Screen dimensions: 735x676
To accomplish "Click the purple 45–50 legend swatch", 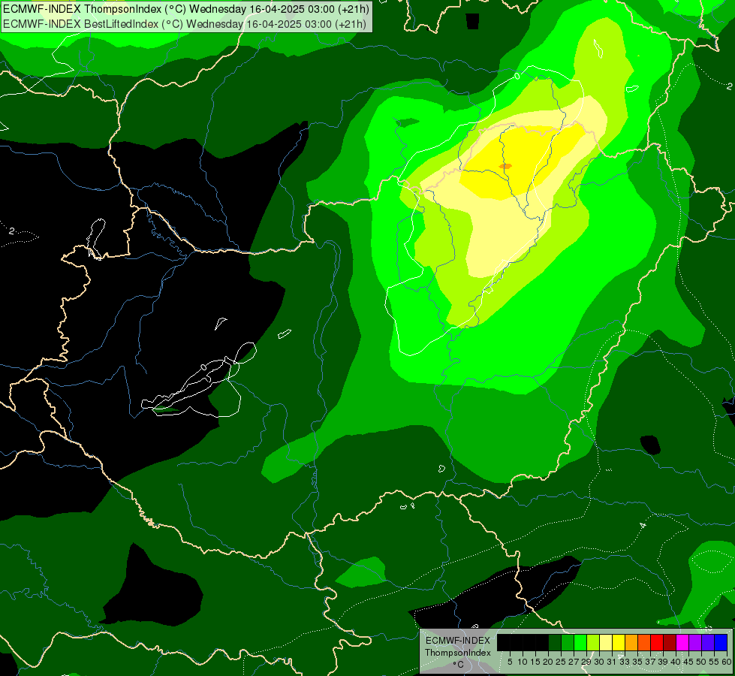I will (x=696, y=642).
